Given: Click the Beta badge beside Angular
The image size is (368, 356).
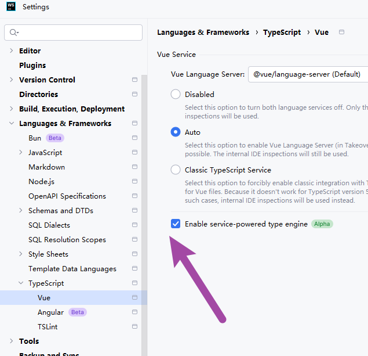Looking at the screenshot, I should point(78,312).
